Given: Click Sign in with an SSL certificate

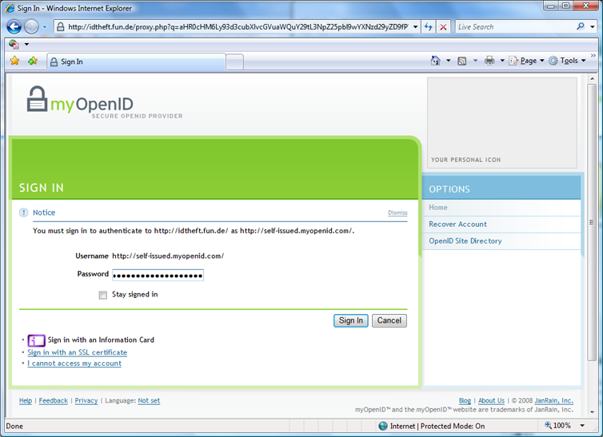Looking at the screenshot, I should [x=77, y=352].
